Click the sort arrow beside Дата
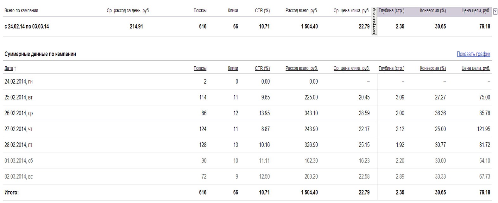 (15, 69)
